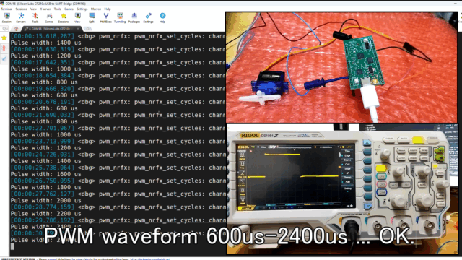462x260 pixels.
Task: Open the sidebar star sessions icon
Action: [4, 38]
